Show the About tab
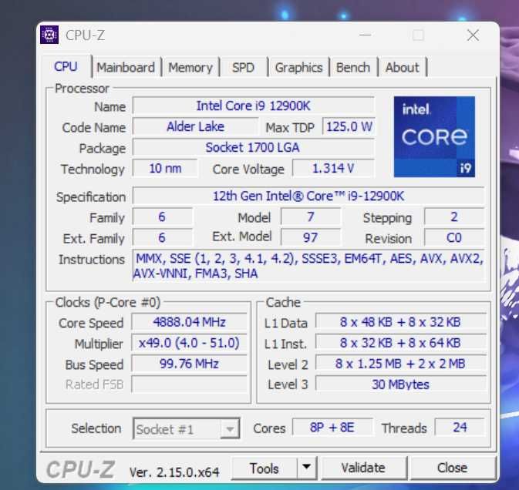Viewport: 519px width, 490px height. (x=402, y=68)
